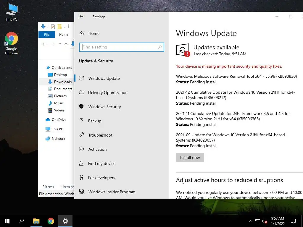Open Explorer recent locations dropdown

[60, 44]
